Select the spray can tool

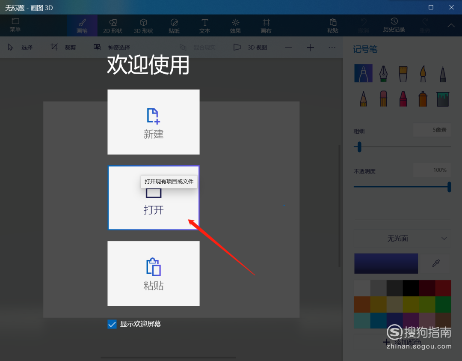coord(423,98)
